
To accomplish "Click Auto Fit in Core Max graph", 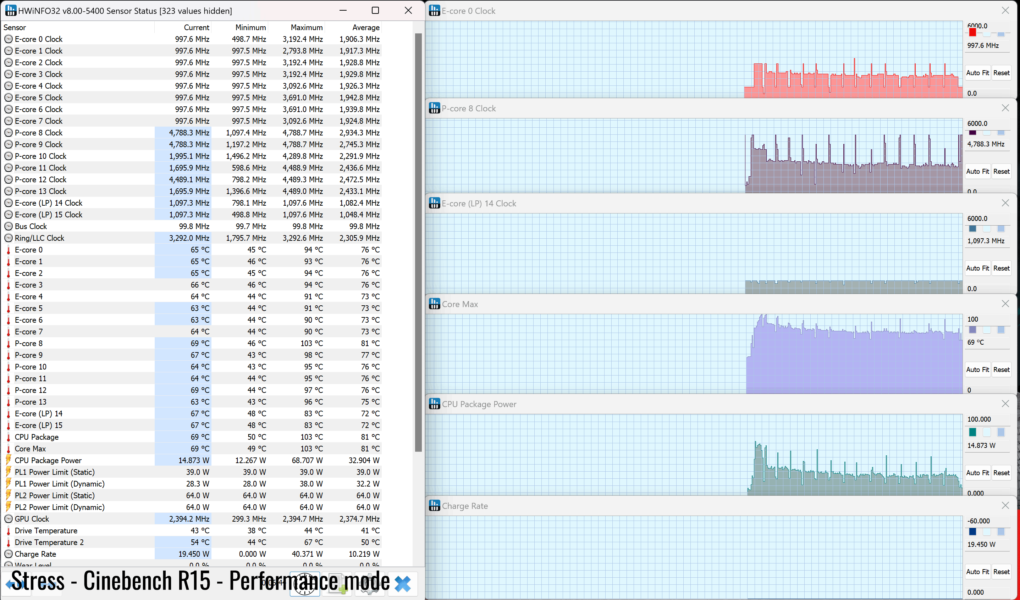I will [x=977, y=370].
